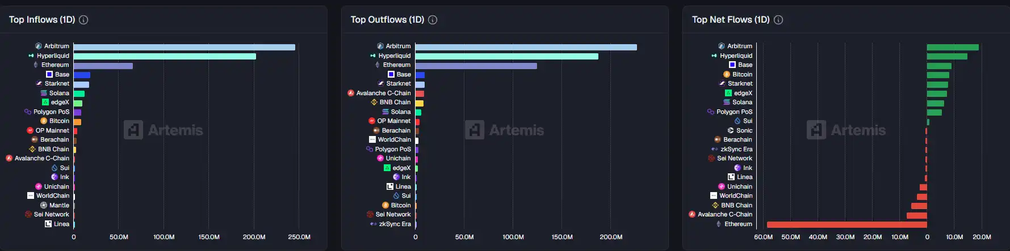Click the Ethereum outflow bar
Screen dimensions: 1010x251
(476, 66)
